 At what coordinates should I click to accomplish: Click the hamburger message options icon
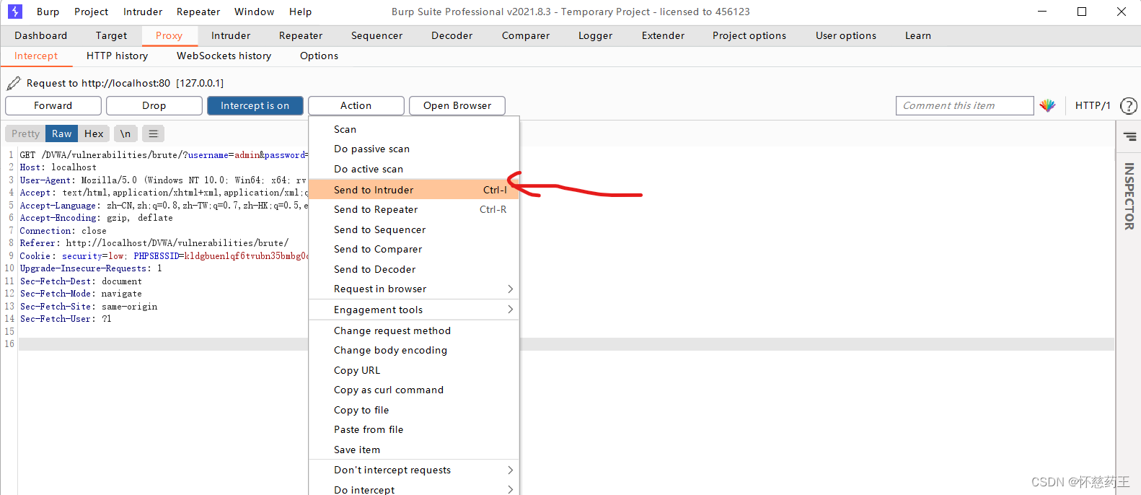coord(153,133)
